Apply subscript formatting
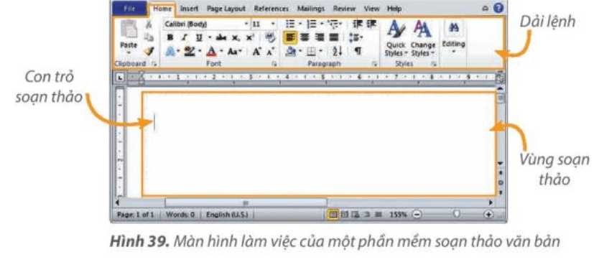Image resolution: width=594 pixels, height=275 pixels. coord(236,38)
